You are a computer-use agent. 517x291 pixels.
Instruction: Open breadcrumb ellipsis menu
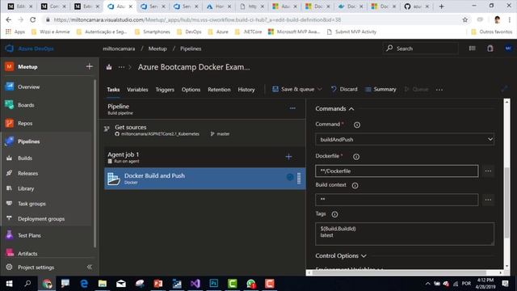coord(121,67)
